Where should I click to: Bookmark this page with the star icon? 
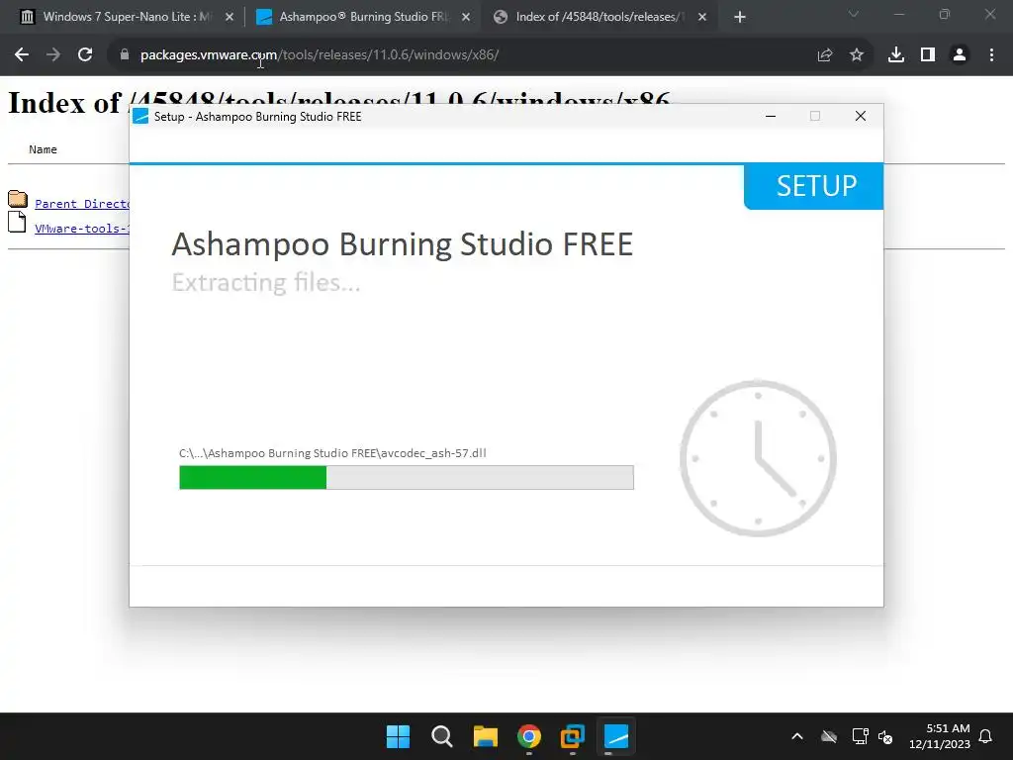857,55
